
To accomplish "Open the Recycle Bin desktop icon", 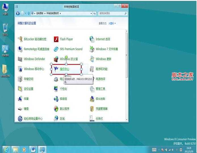I will pyautogui.click(x=5, y=30).
